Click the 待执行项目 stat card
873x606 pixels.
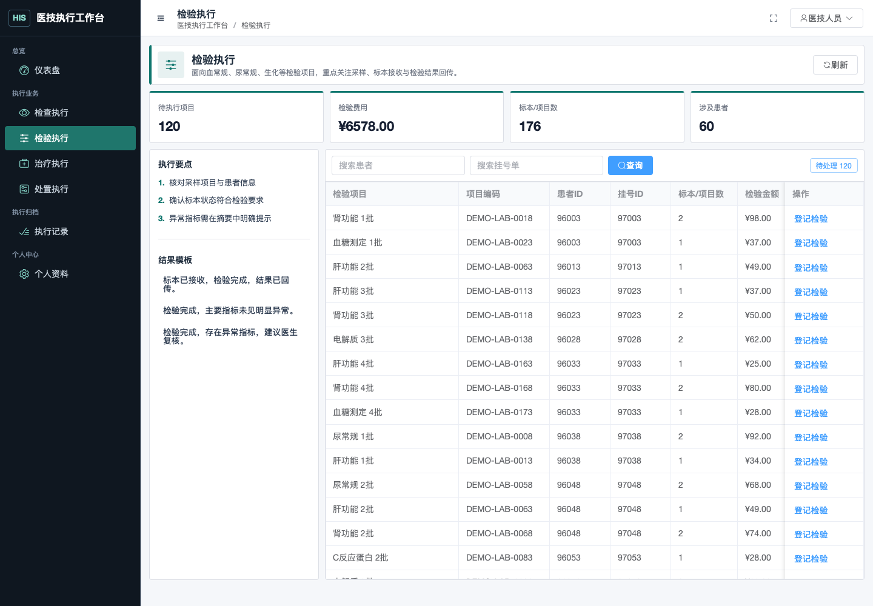click(236, 117)
